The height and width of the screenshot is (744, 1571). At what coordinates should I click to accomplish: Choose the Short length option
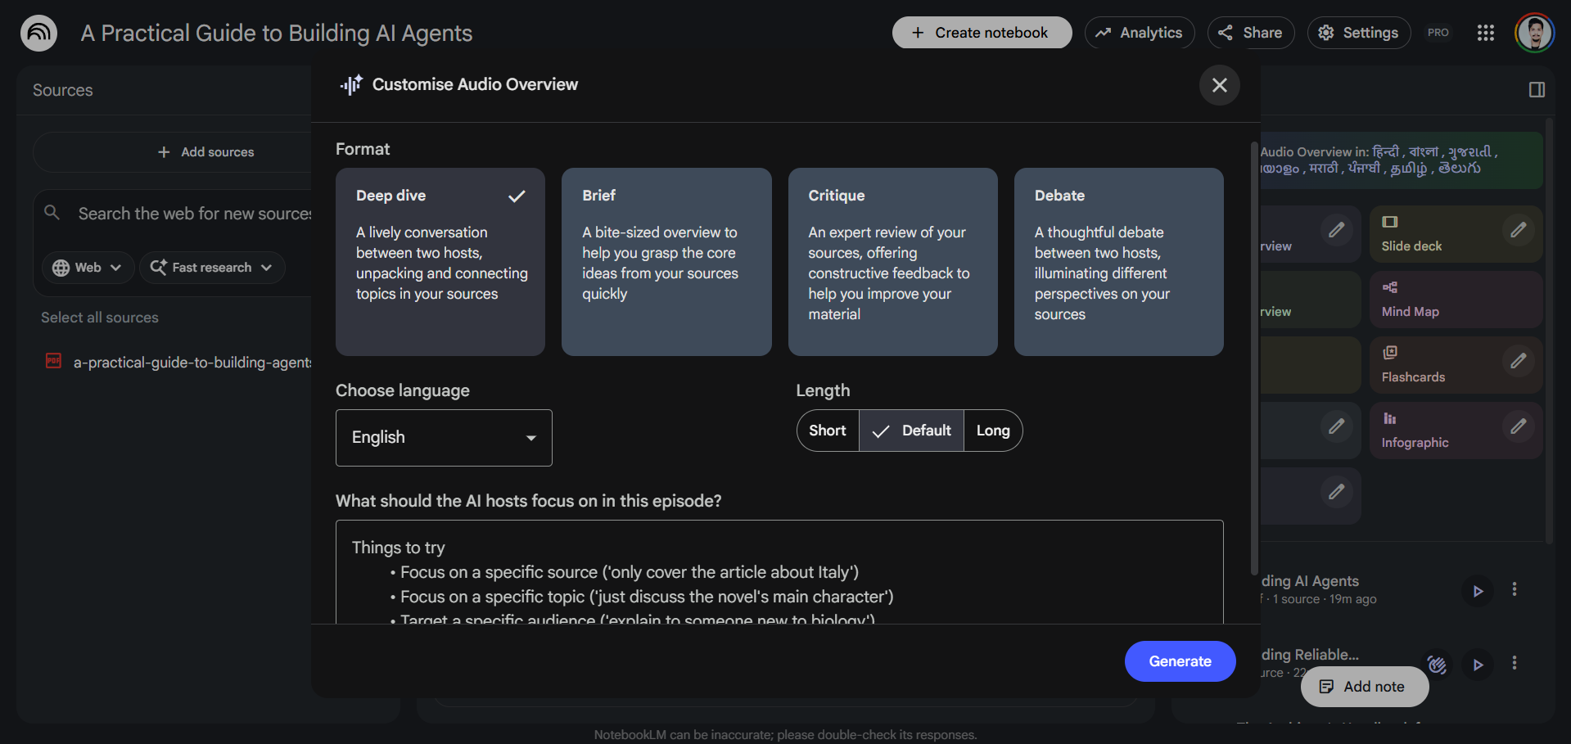pos(827,430)
